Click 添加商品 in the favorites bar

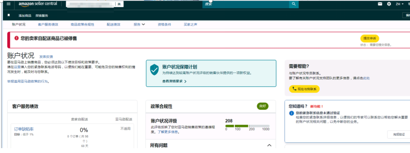coord(25,15)
